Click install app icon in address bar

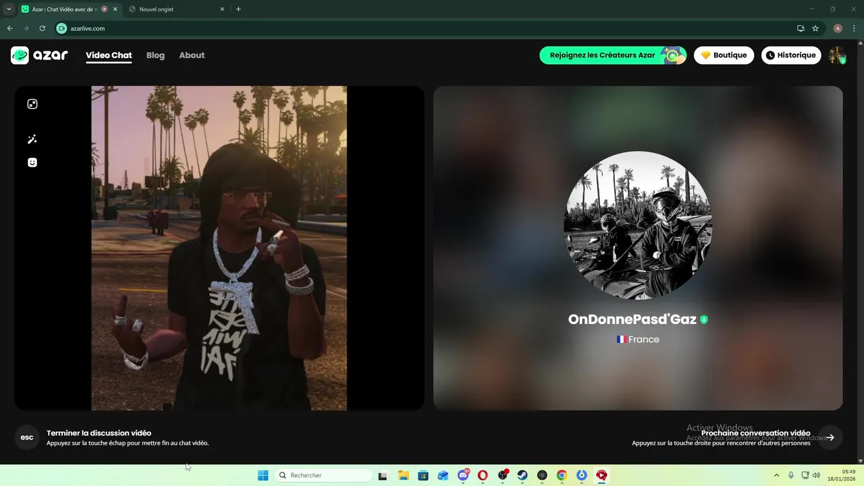pos(801,28)
